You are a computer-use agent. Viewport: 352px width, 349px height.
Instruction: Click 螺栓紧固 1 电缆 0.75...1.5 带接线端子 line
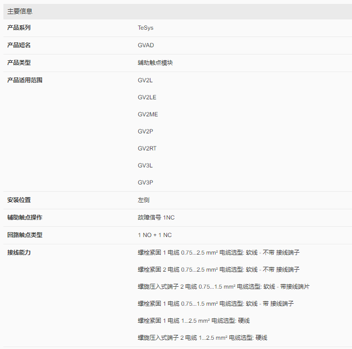click(216, 304)
